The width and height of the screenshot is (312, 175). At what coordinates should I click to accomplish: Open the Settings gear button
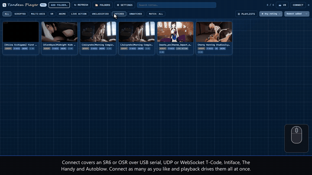point(125,5)
